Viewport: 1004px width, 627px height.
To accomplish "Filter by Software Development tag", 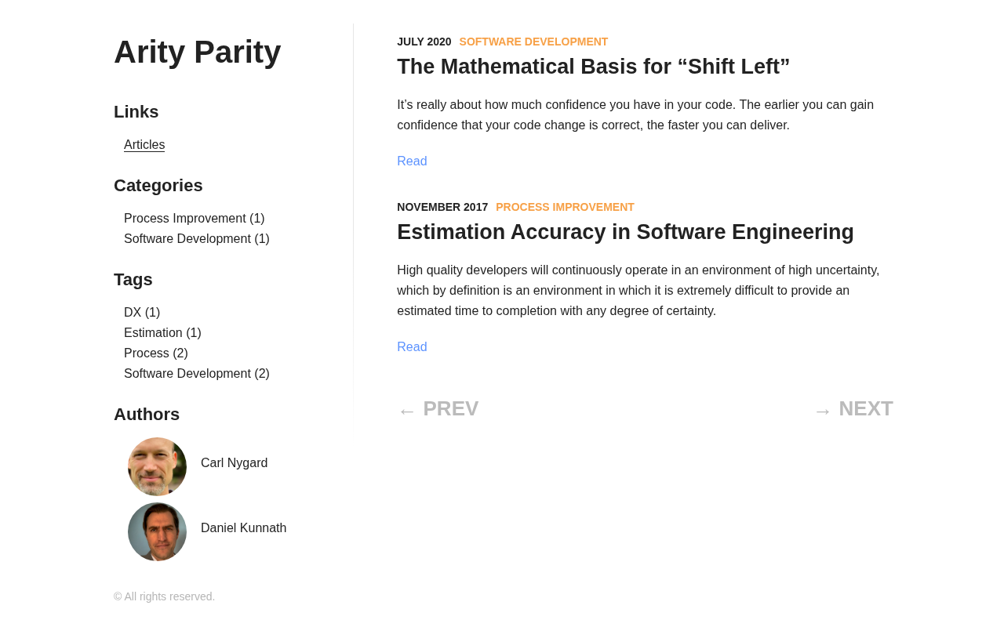I will click(x=196, y=374).
